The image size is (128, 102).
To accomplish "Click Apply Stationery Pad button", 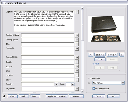I will 57,96.
